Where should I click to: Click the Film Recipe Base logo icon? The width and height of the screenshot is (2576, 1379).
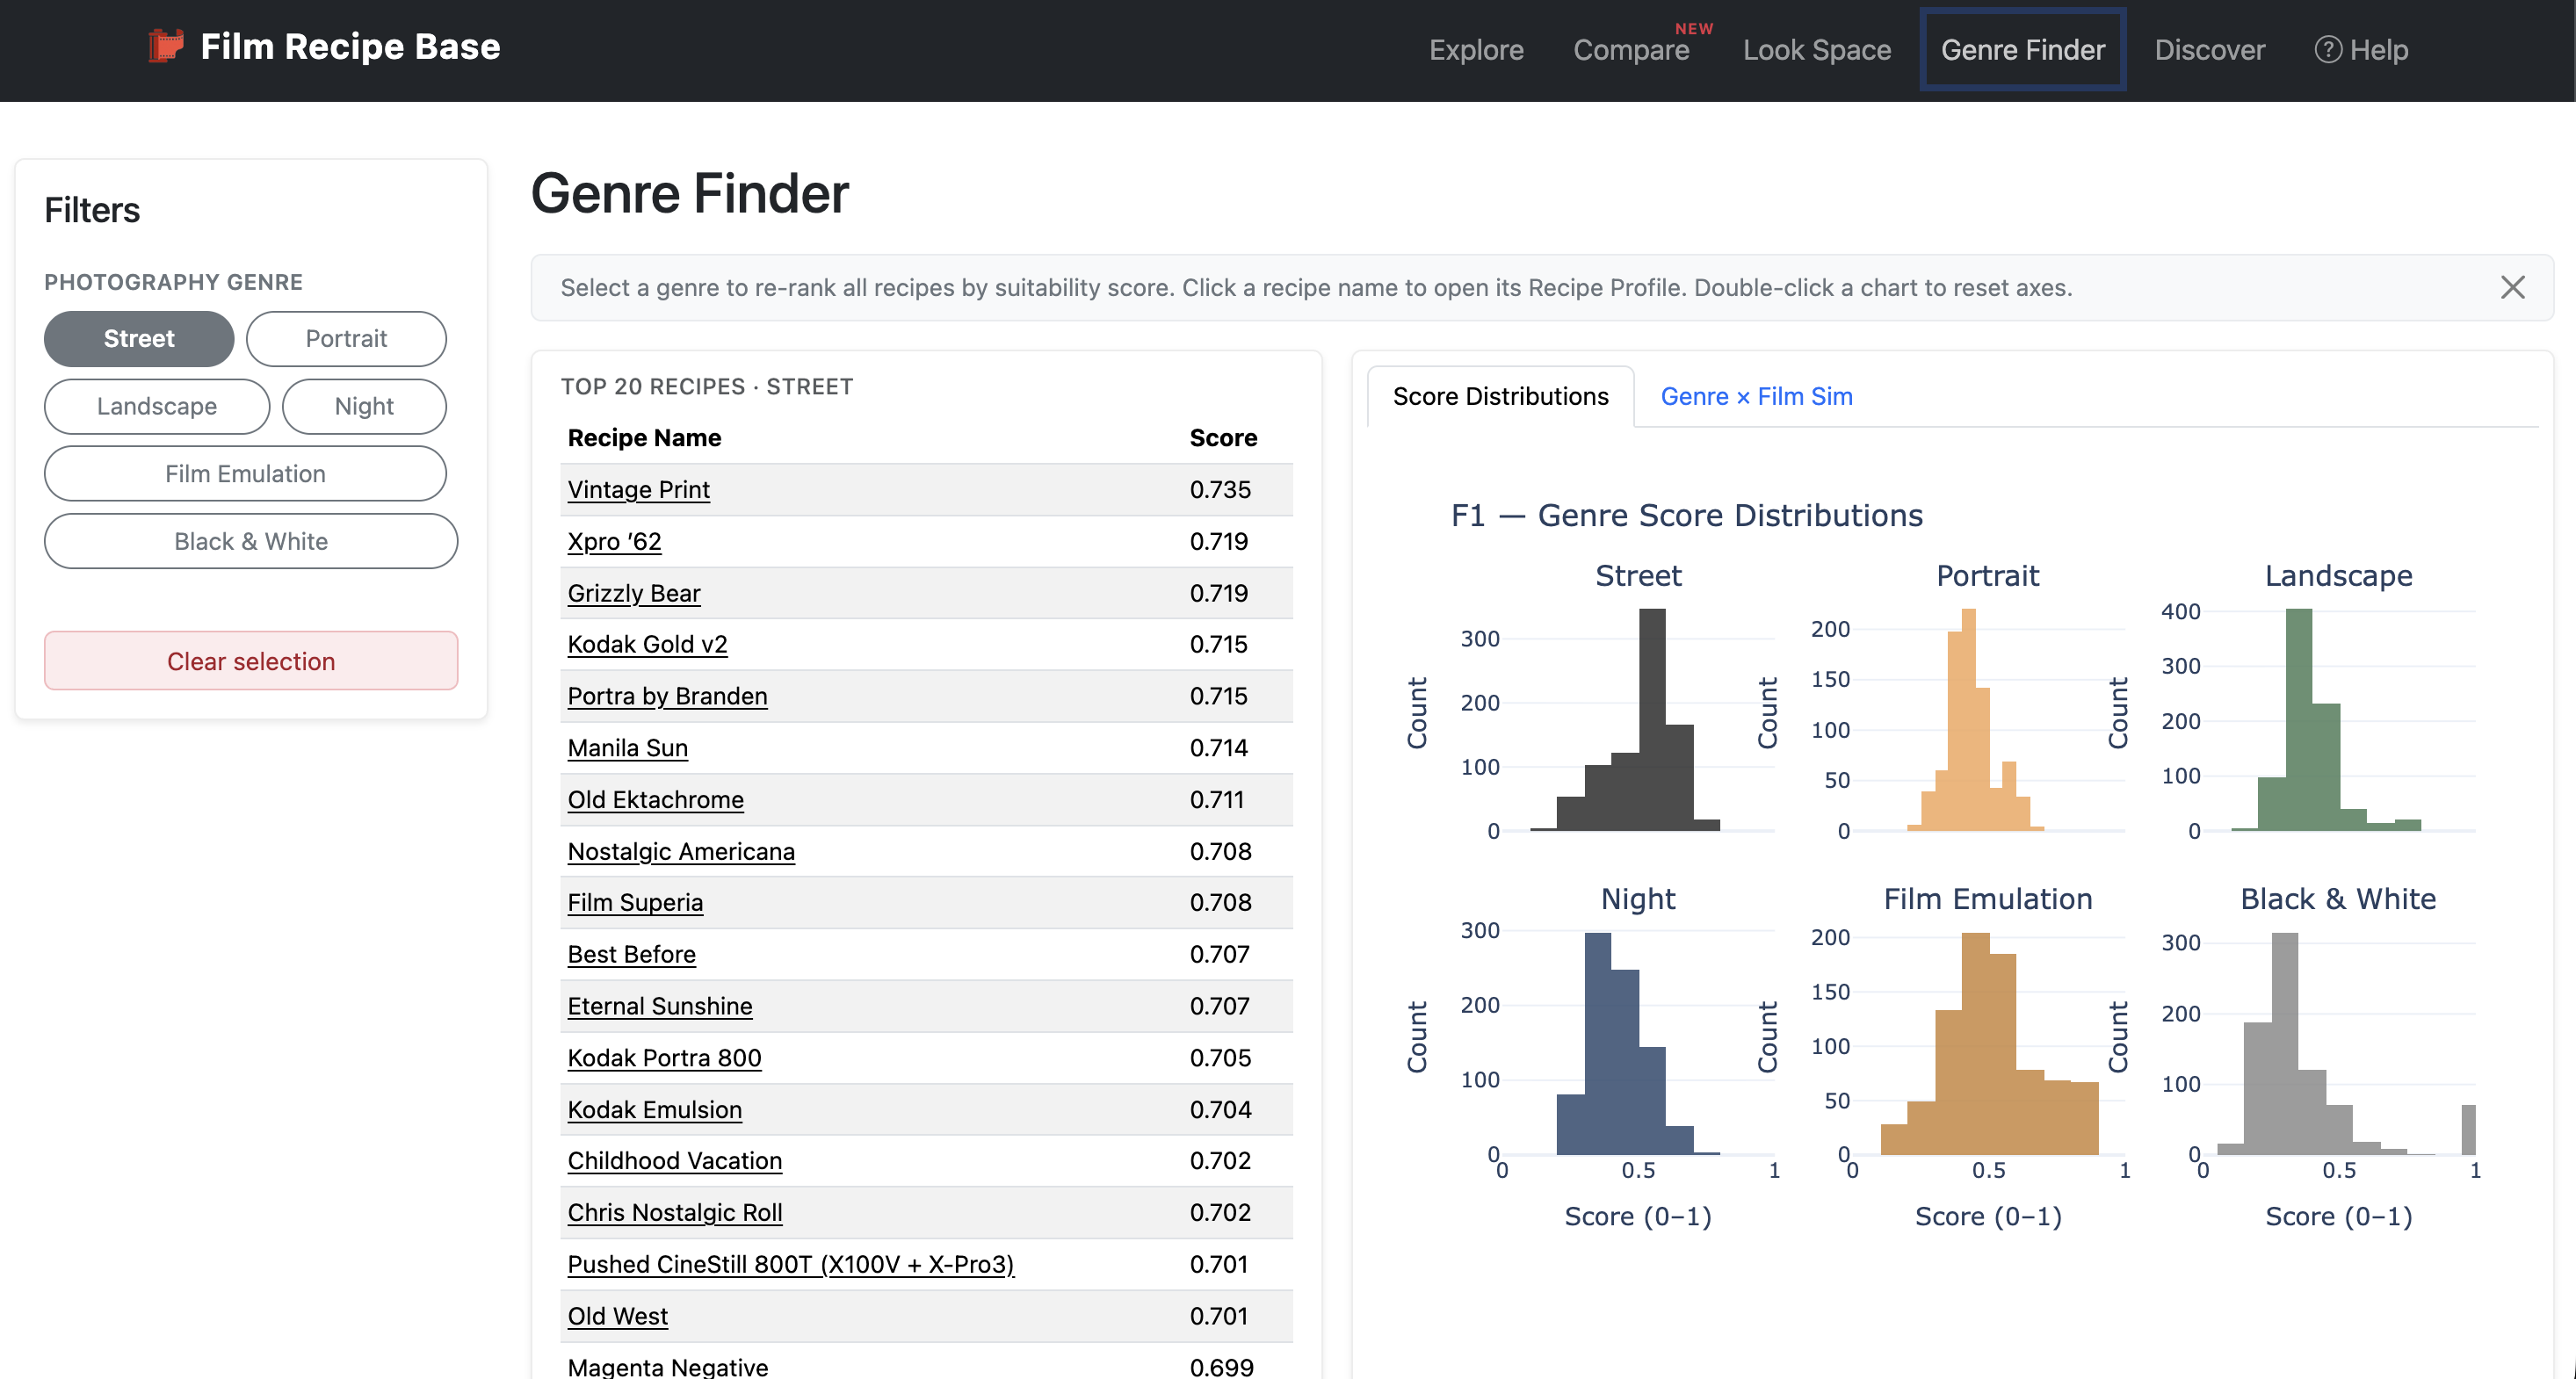(x=166, y=47)
